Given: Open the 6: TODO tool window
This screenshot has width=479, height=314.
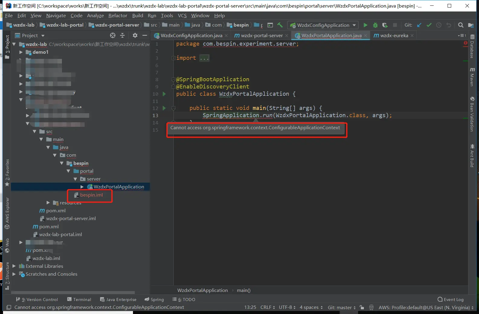Looking at the screenshot, I should tap(184, 300).
